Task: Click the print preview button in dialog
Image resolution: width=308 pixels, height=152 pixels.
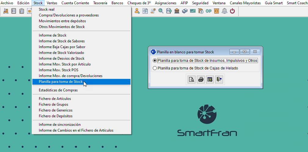Action: click(x=192, y=80)
